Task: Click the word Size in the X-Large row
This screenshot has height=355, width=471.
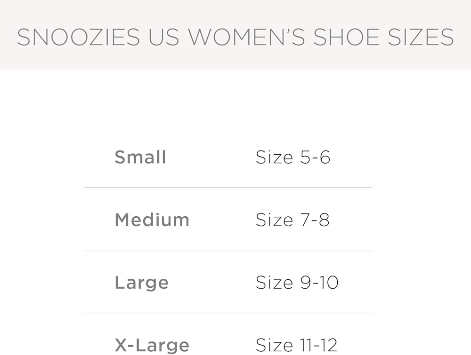Action: 275,345
